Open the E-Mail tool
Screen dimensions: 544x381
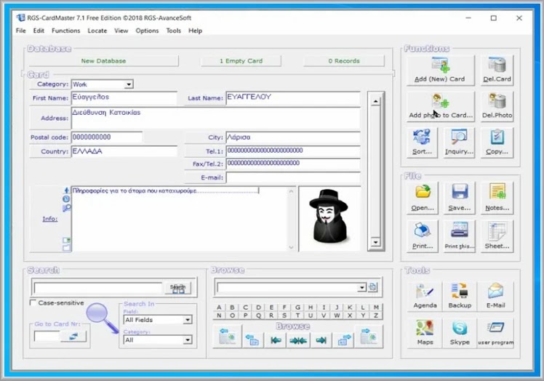point(495,296)
